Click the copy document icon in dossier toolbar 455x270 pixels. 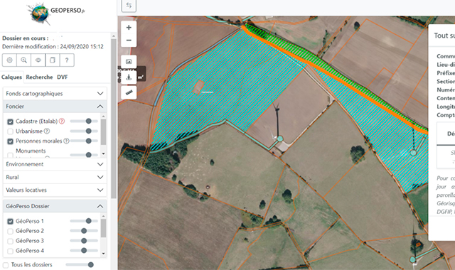(53, 60)
